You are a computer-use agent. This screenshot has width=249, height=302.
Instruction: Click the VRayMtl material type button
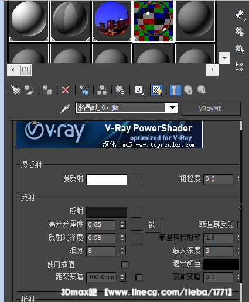point(210,109)
